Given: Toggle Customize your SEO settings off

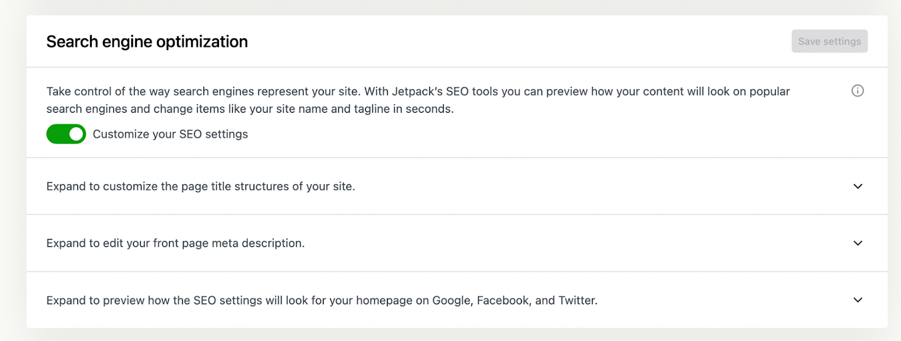Looking at the screenshot, I should pos(66,134).
